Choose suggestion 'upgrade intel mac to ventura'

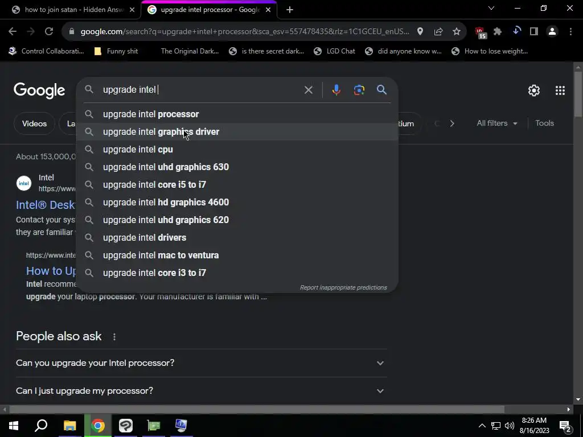[237, 255]
